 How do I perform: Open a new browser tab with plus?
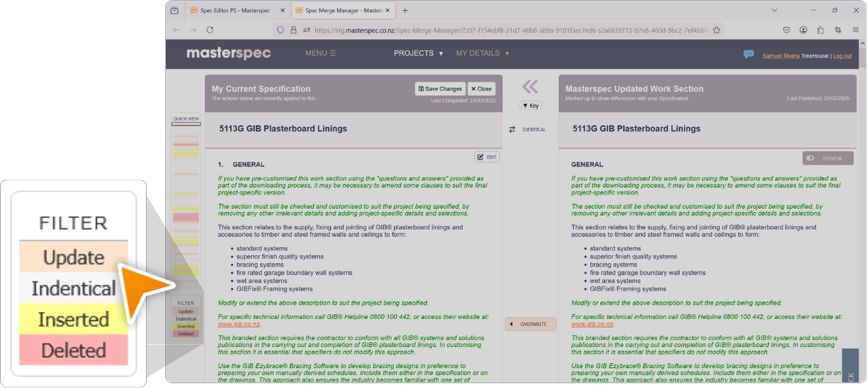405,10
